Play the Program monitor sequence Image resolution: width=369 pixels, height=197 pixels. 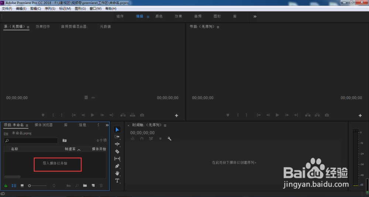point(277,115)
